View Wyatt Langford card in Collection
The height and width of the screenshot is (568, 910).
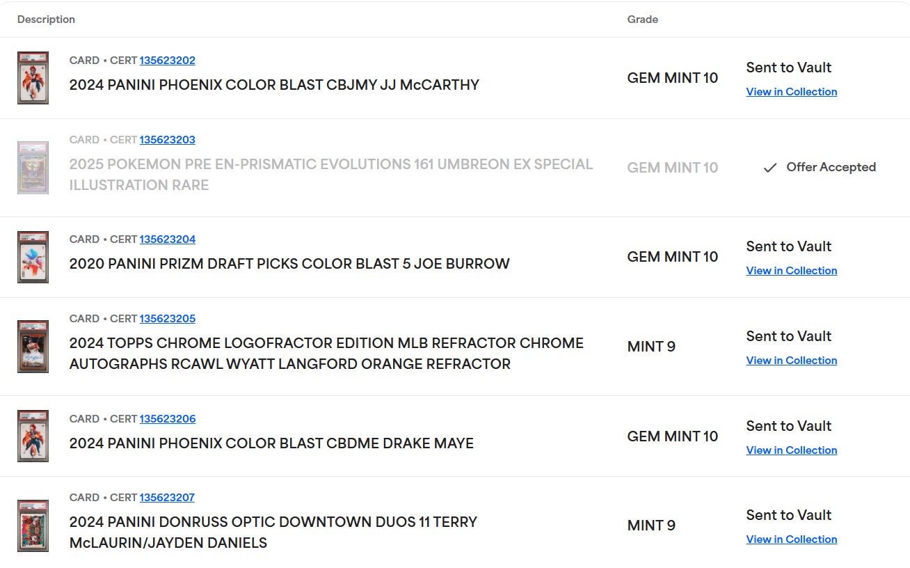click(792, 361)
